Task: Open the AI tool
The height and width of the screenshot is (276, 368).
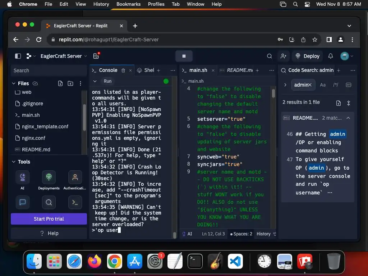Action: click(23, 180)
